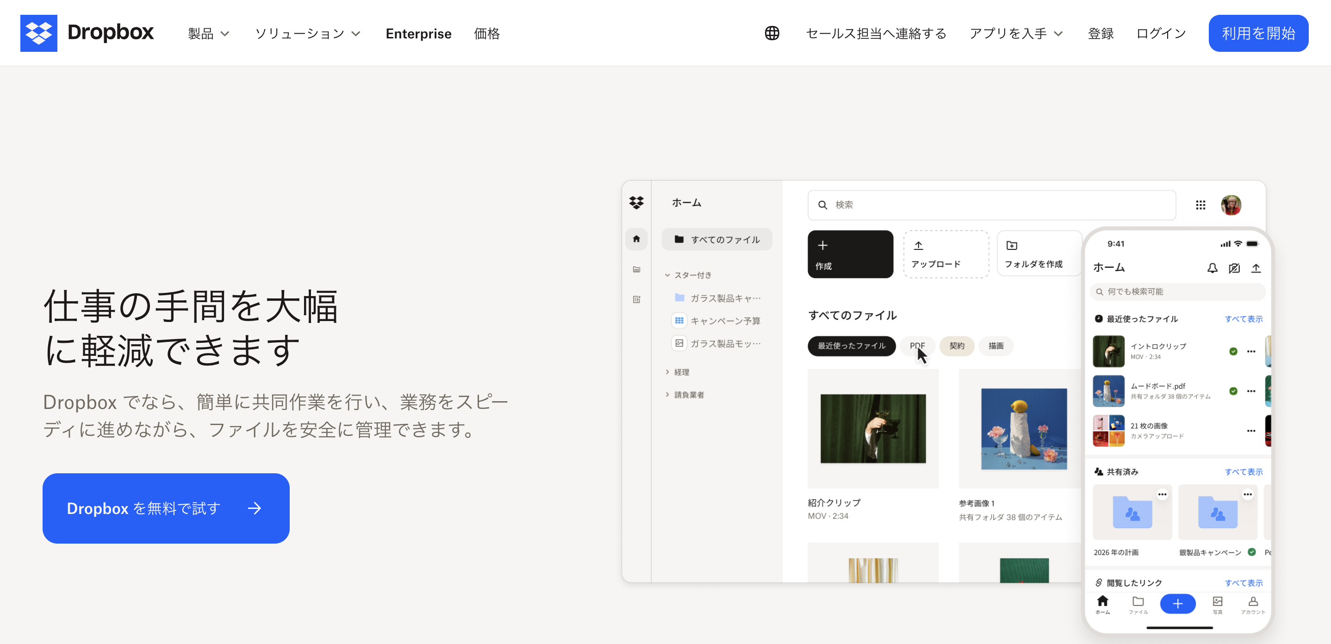This screenshot has height=644, width=1331.
Task: Open the 価格 page
Action: 486,34
